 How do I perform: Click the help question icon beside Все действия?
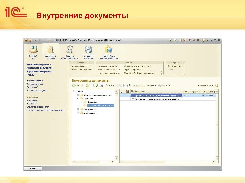coord(216,86)
